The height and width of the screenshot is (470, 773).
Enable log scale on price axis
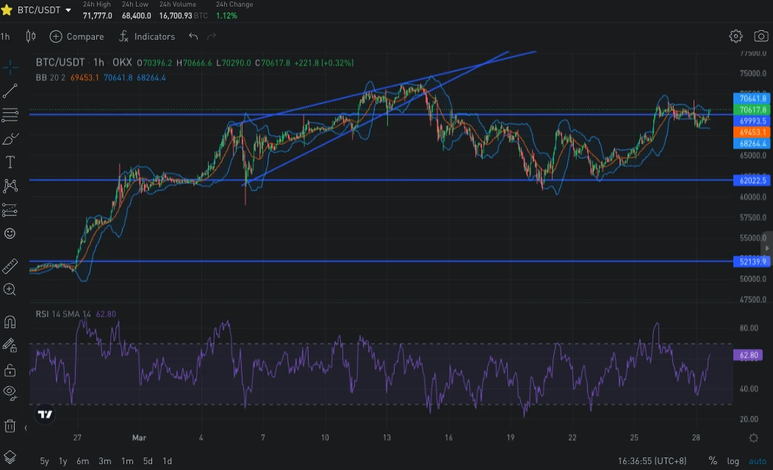coord(733,461)
